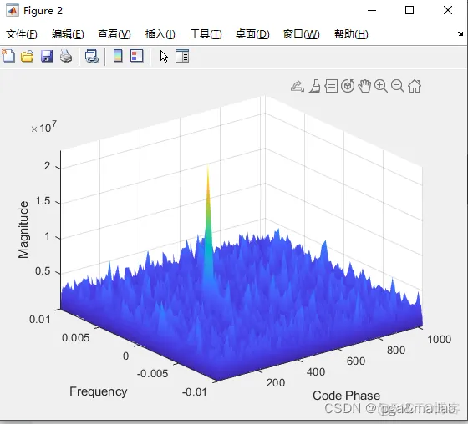Open the 查看(V) menu

coord(114,34)
